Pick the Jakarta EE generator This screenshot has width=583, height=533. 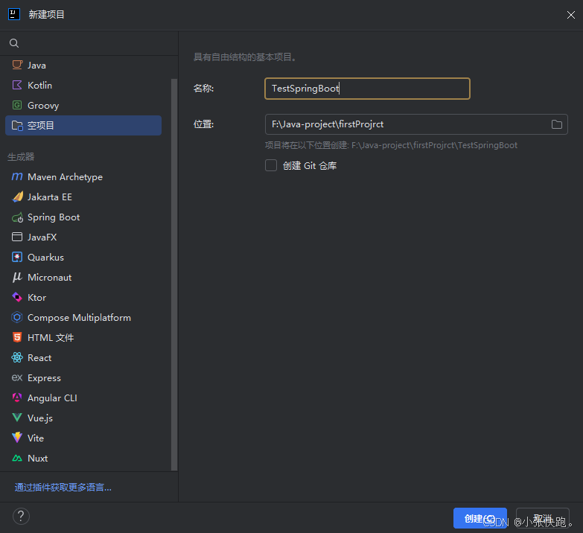click(x=83, y=197)
